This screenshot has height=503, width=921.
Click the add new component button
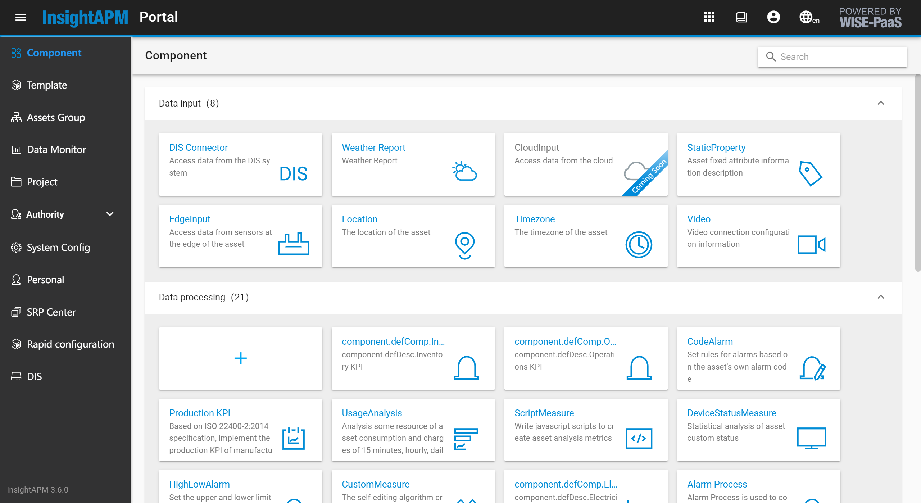240,358
